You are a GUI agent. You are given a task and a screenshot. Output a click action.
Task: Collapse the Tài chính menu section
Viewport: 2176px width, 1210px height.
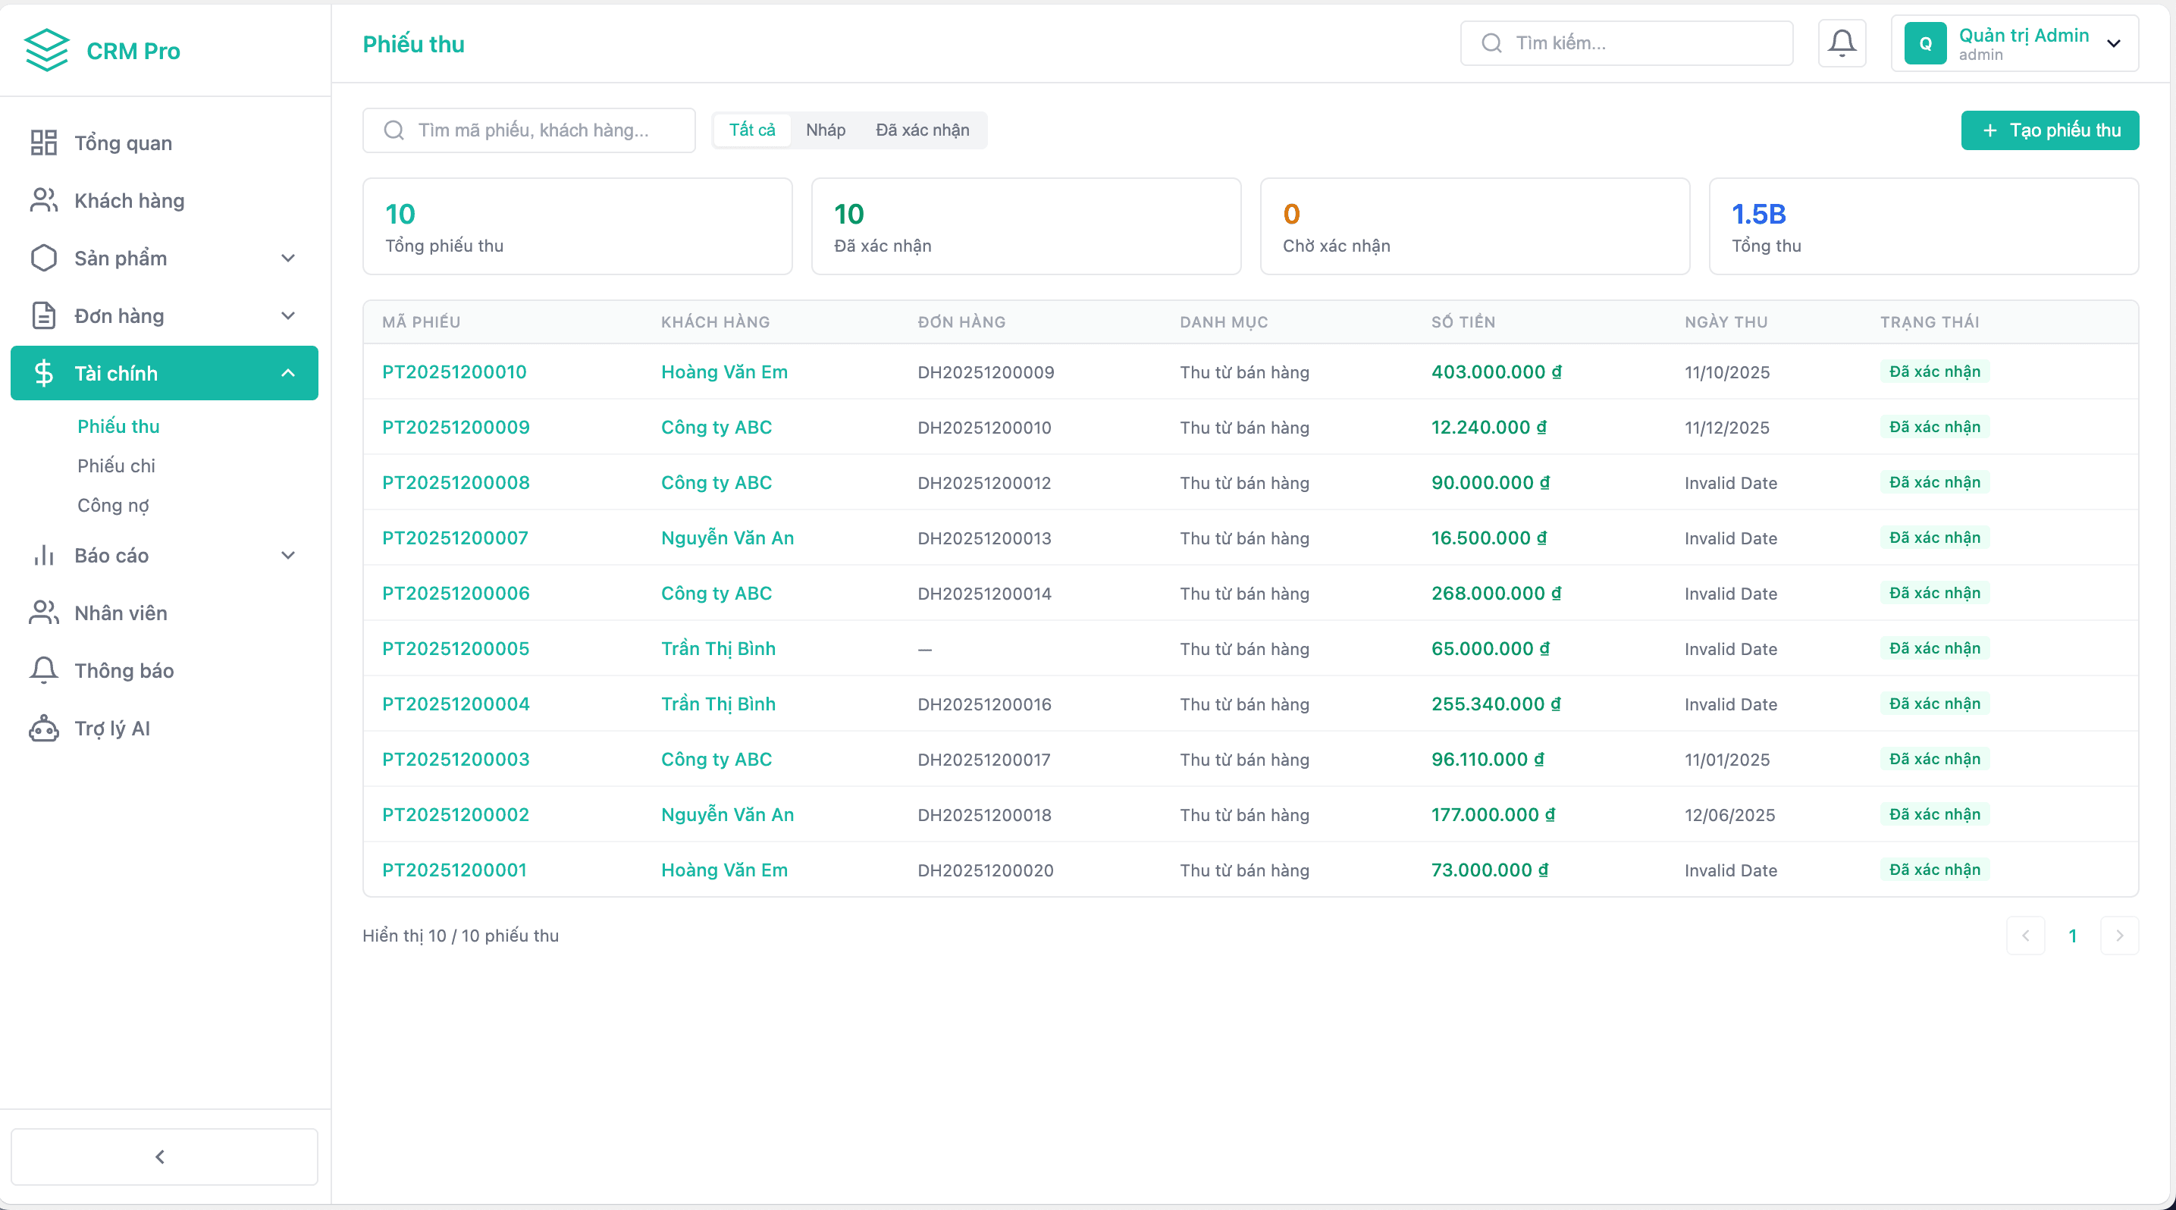(287, 373)
